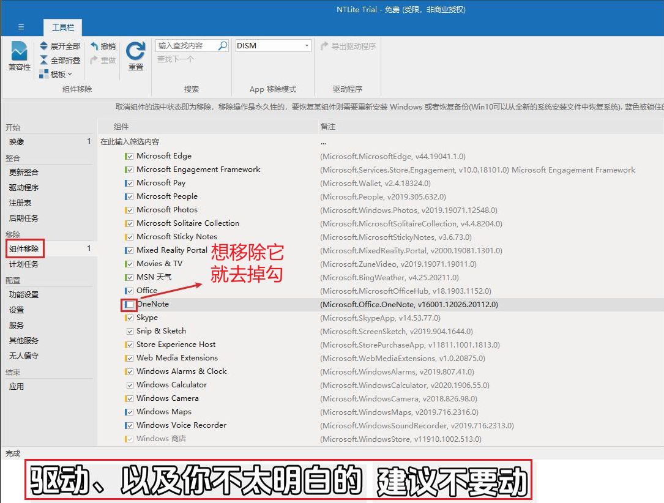Click the 全部折叠 collapse all icon
This screenshot has height=503, width=664.
[44, 60]
